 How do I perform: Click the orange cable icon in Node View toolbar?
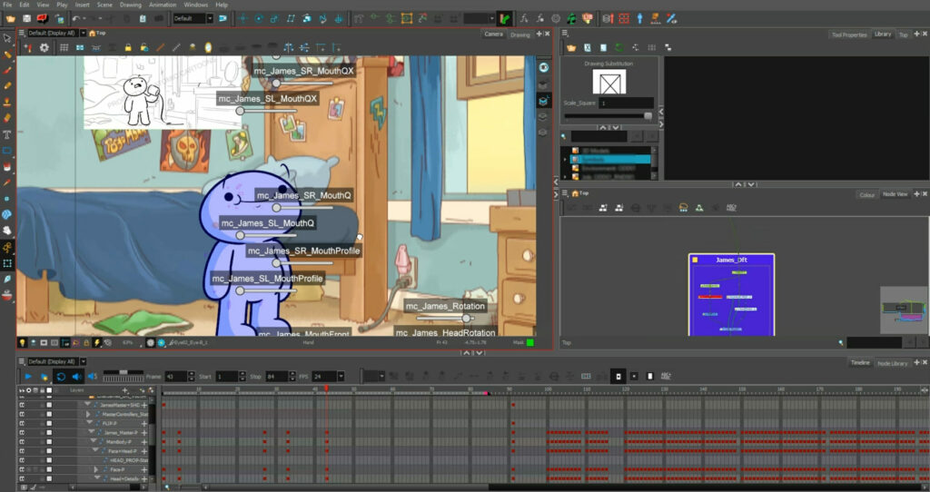click(683, 208)
